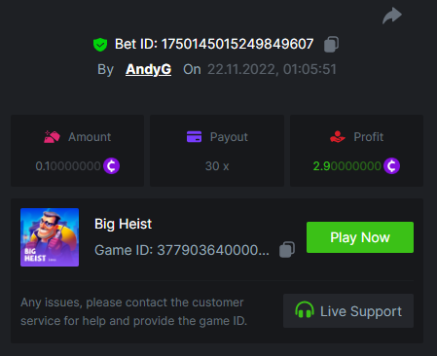The height and width of the screenshot is (356, 437).
Task: Copy the Game ID with copy icon
Action: click(287, 250)
